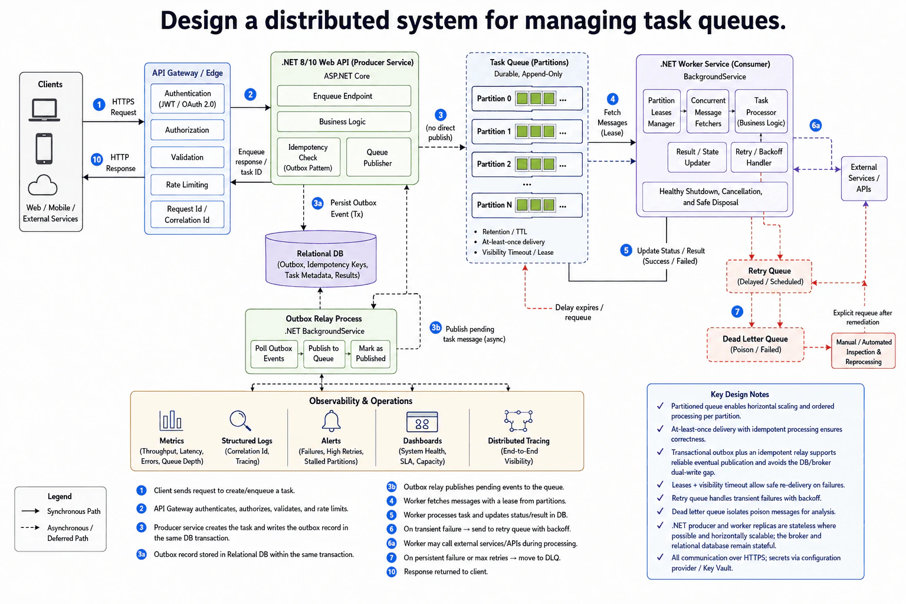Click the Partition Leases Manager box

coord(661,112)
